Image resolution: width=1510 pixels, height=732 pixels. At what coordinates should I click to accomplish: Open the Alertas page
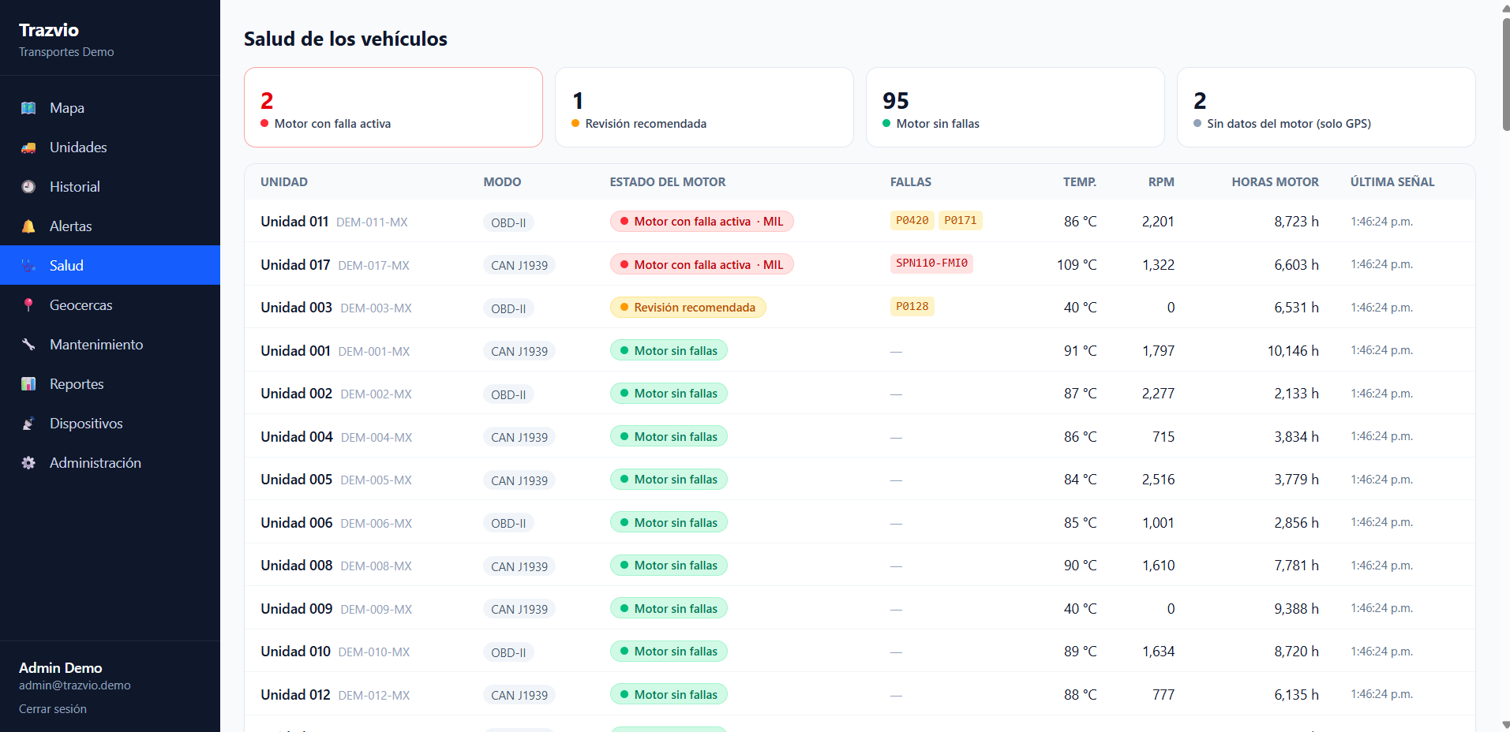pos(110,226)
